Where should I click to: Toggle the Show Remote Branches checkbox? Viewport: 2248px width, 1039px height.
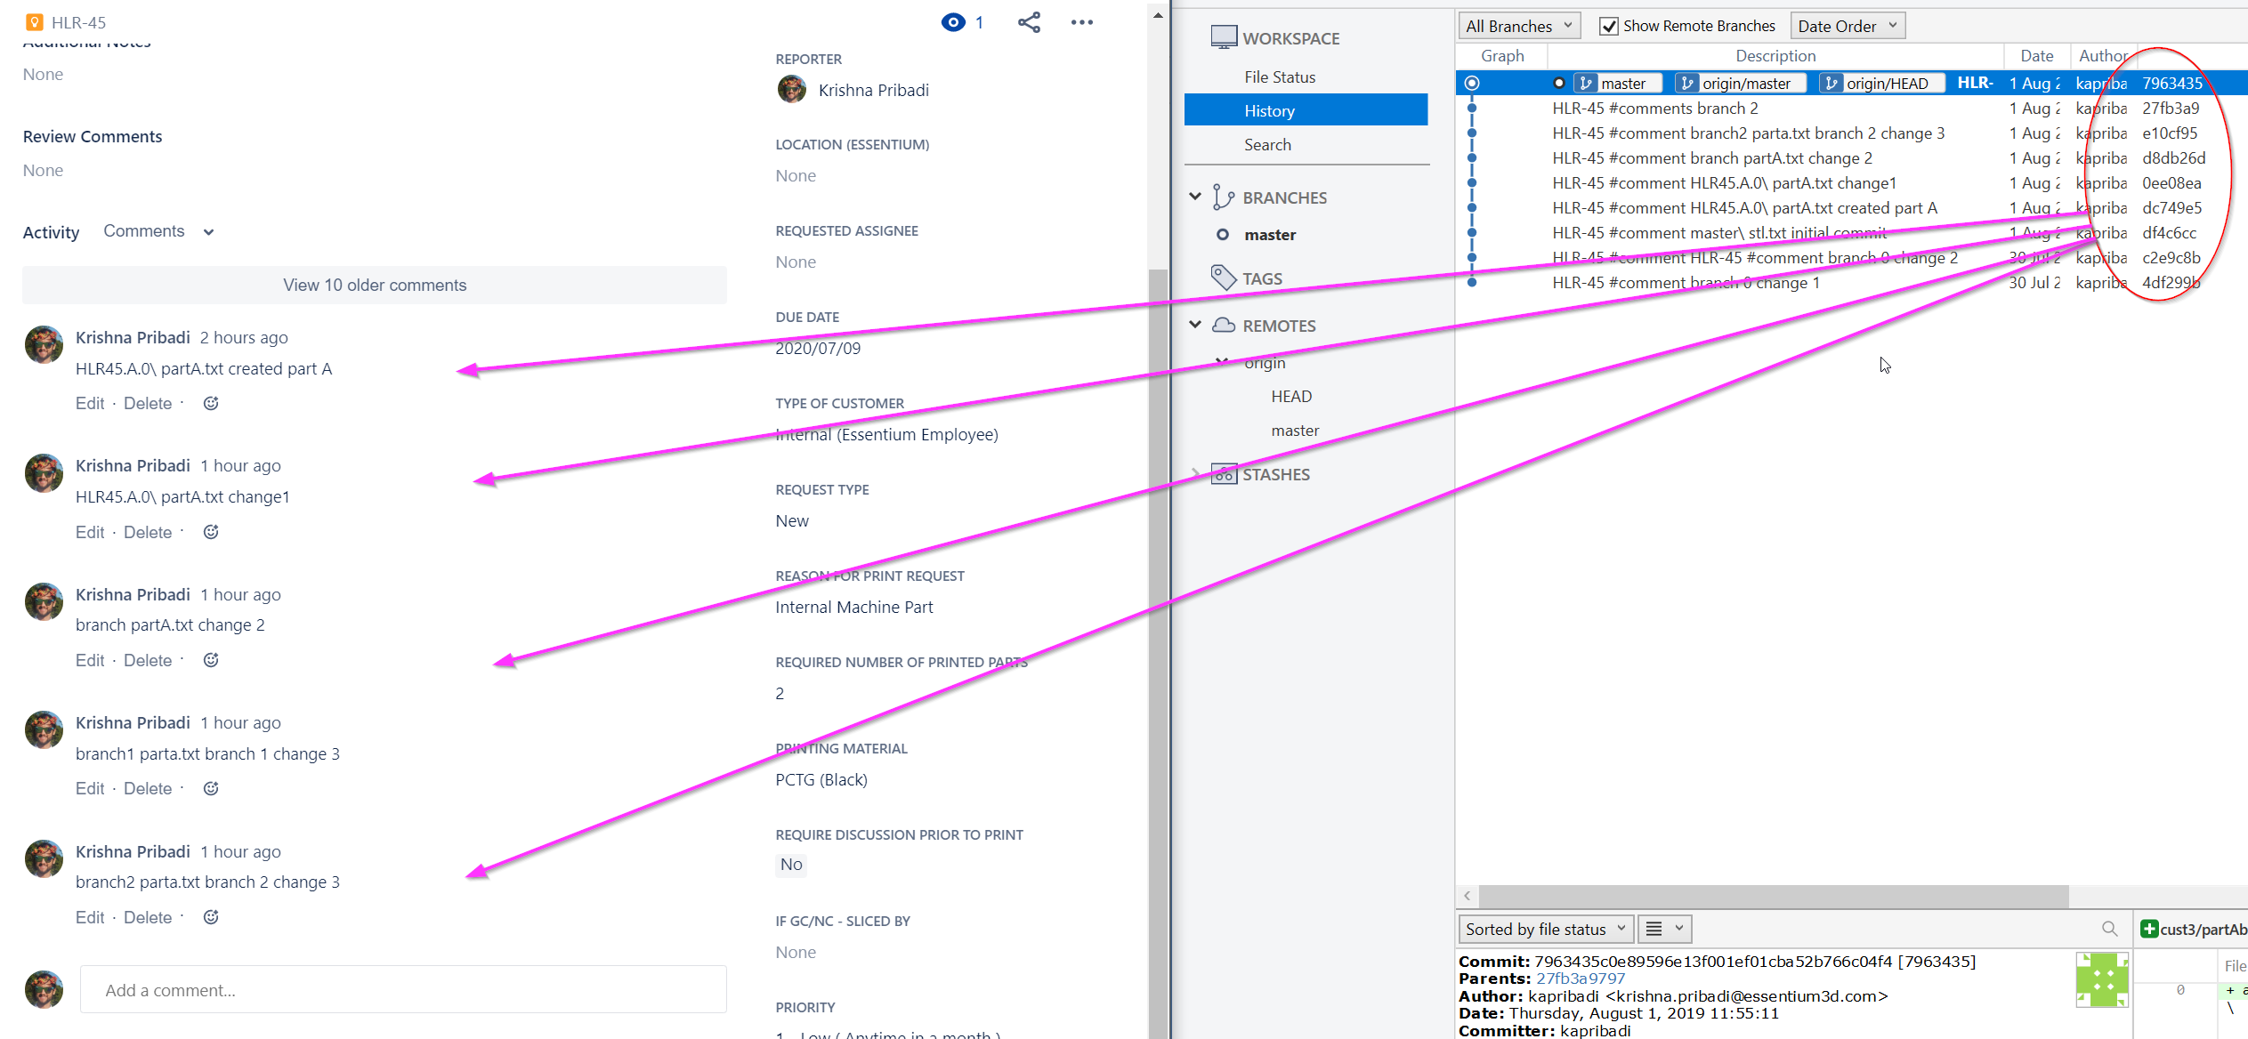[1608, 26]
